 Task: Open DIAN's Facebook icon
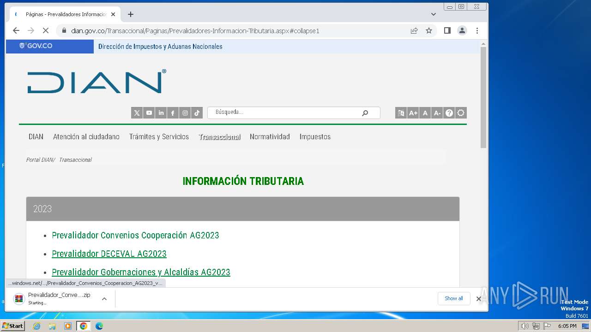point(173,113)
